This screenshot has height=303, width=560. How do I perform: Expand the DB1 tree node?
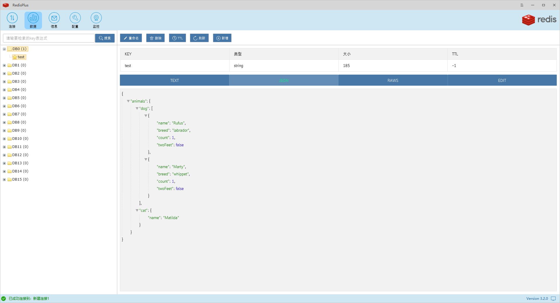tap(4, 65)
